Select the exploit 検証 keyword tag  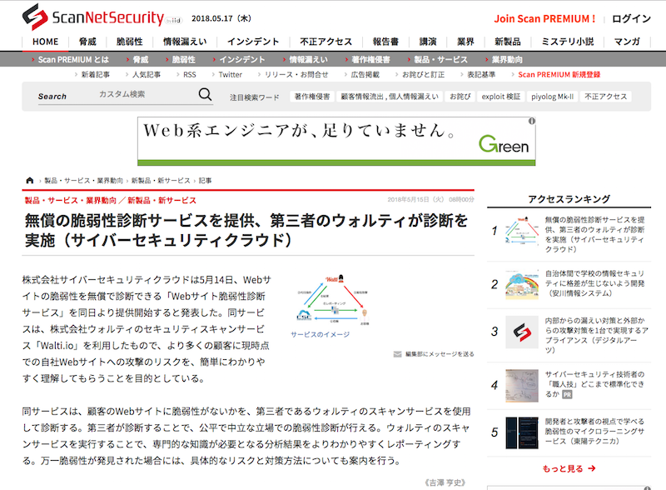tap(500, 97)
